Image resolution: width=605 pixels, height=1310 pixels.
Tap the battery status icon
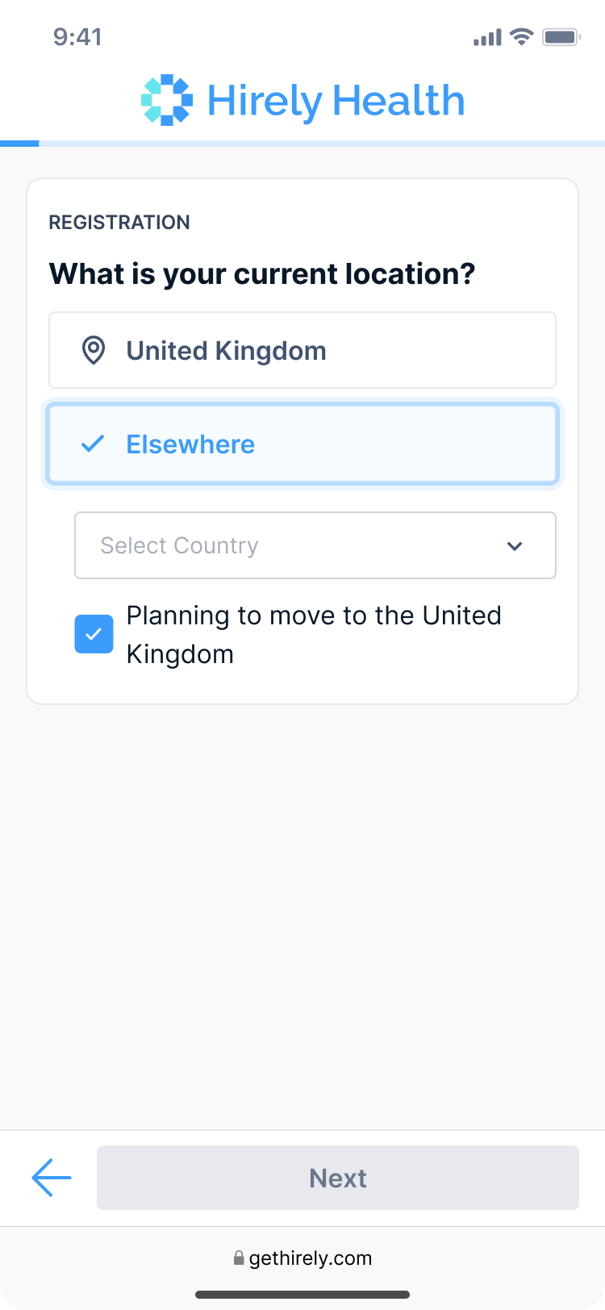561,36
